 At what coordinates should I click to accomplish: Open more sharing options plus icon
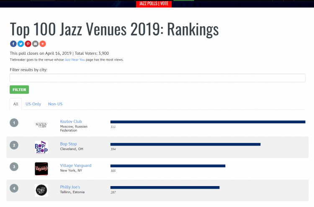pyautogui.click(x=43, y=44)
